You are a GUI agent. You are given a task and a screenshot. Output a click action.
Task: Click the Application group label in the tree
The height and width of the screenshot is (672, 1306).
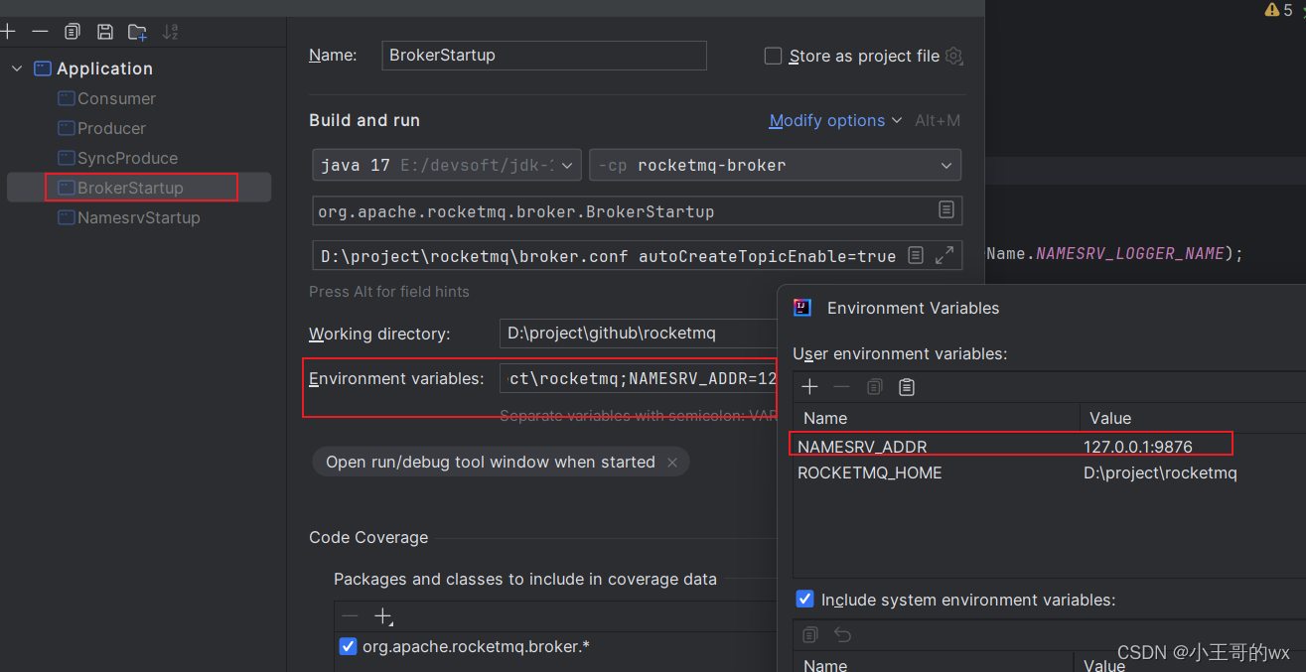pos(104,68)
